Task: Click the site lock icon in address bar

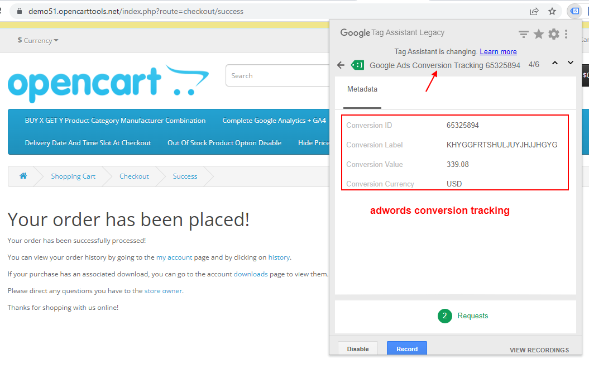Action: [20, 11]
